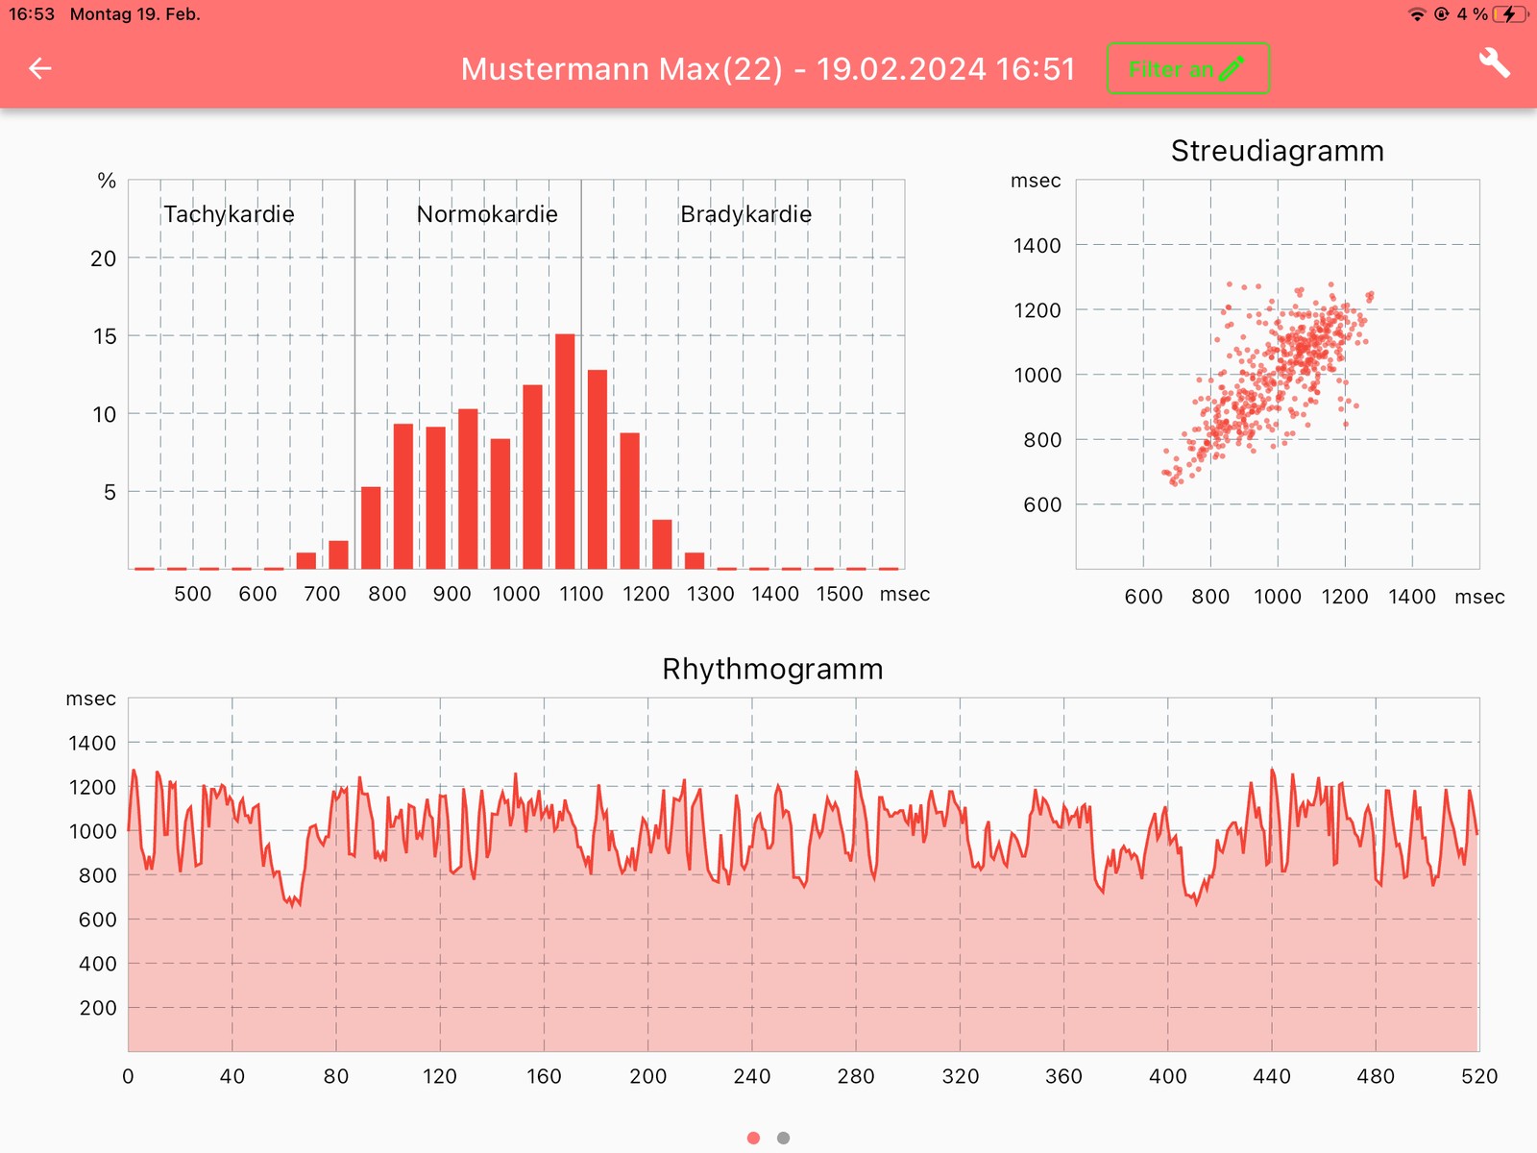Image resolution: width=1537 pixels, height=1153 pixels.
Task: Toggle the 'Filter an' button
Action: coord(1188,68)
